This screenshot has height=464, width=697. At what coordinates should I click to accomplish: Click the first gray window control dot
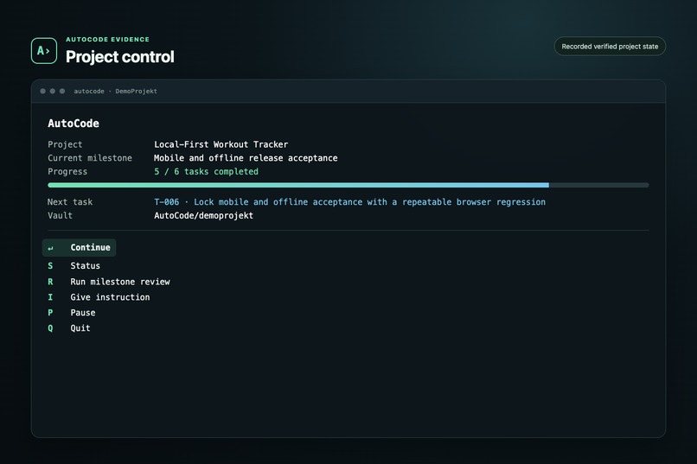[42, 91]
